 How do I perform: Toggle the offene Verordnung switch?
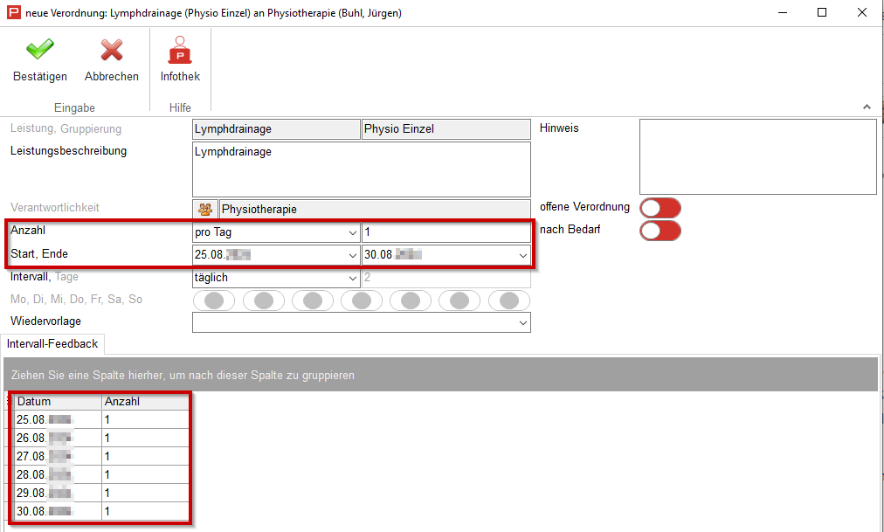(660, 208)
